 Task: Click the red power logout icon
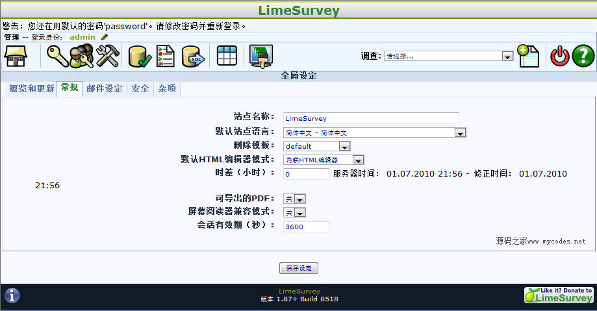point(560,56)
